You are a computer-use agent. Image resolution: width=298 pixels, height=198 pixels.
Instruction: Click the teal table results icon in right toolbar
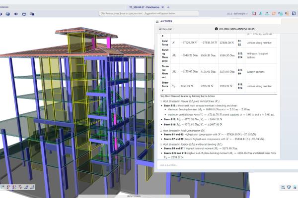pyautogui.click(x=280, y=13)
